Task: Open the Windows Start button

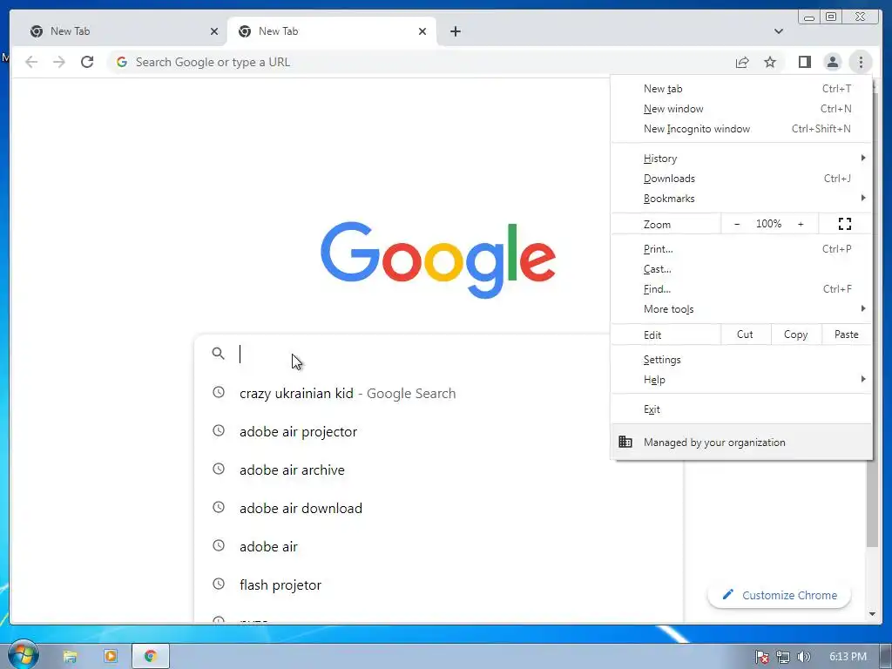Action: click(x=23, y=654)
